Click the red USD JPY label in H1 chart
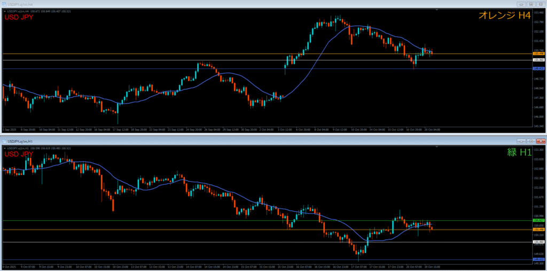Screen dimensions: 547x271 (x=19, y=154)
